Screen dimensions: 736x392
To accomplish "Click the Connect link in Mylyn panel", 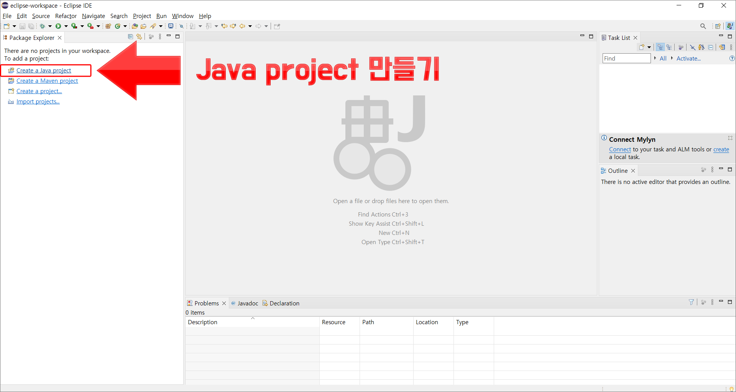I will 620,149.
